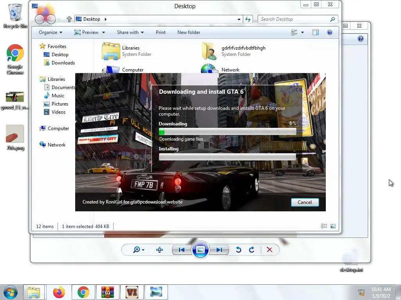Open Windows Explorer from taskbar
The width and height of the screenshot is (401, 300).
point(34,292)
